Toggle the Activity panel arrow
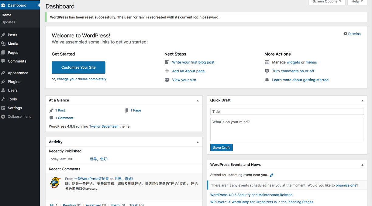 [x=198, y=142]
